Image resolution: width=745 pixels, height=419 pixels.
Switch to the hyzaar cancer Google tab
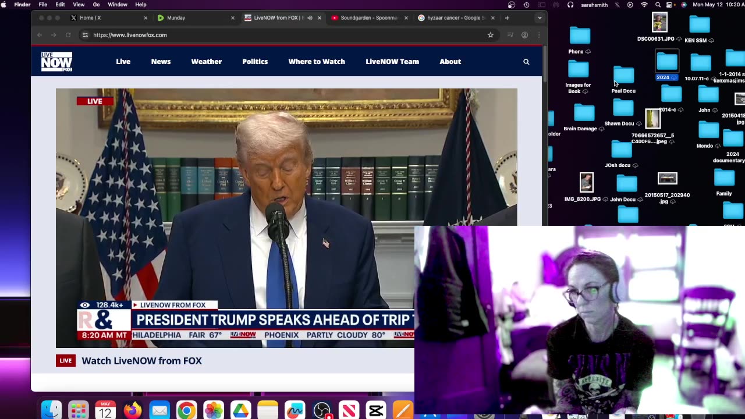point(456,18)
